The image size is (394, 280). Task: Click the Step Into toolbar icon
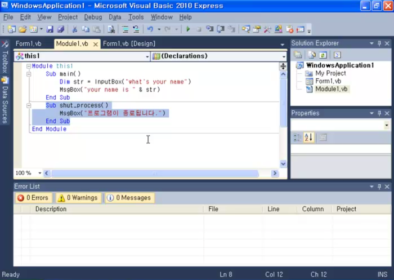[x=209, y=29]
